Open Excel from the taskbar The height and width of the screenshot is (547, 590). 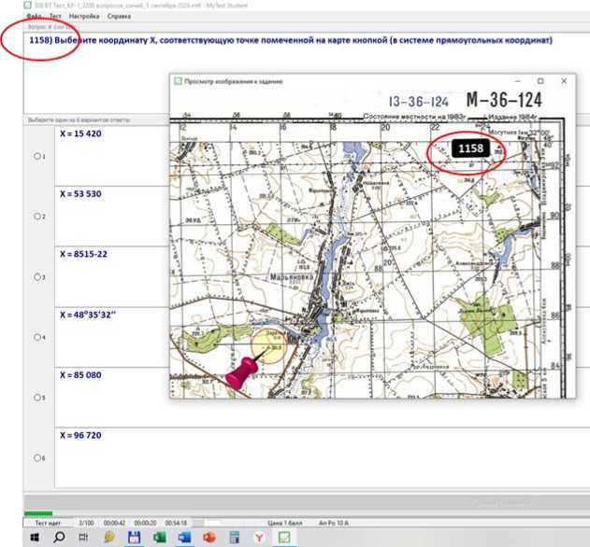(159, 538)
